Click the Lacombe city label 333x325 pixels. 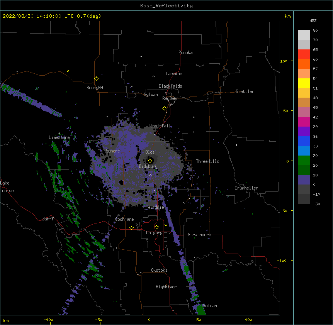point(174,74)
